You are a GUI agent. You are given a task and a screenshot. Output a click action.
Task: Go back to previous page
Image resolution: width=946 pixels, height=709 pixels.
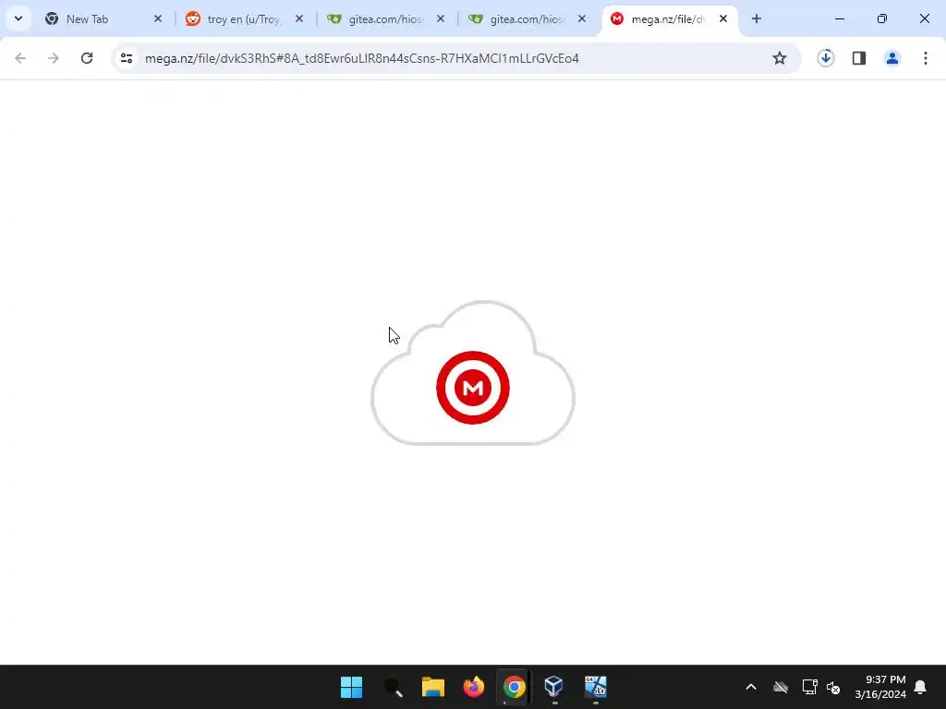pyautogui.click(x=20, y=58)
